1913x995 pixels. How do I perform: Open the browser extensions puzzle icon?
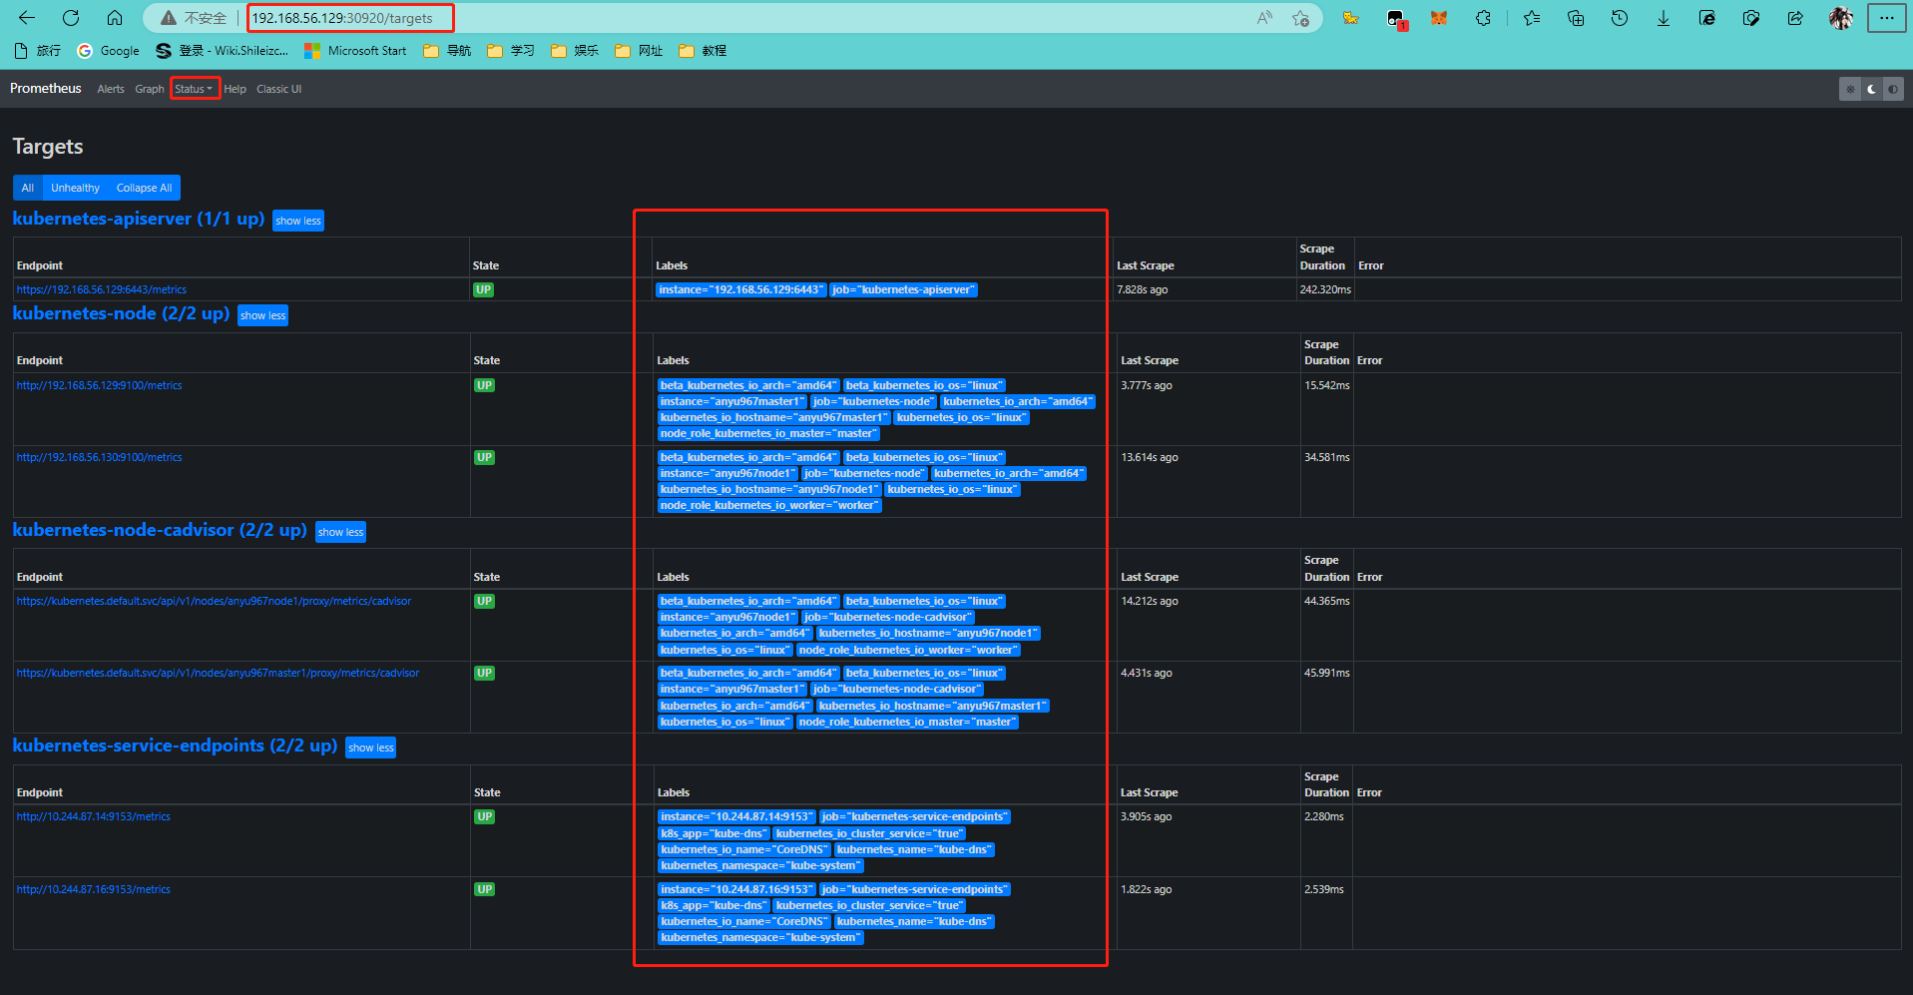point(1483,18)
